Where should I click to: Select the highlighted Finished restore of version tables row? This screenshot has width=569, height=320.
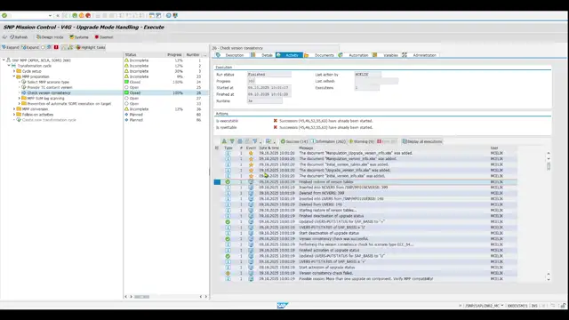(365, 181)
